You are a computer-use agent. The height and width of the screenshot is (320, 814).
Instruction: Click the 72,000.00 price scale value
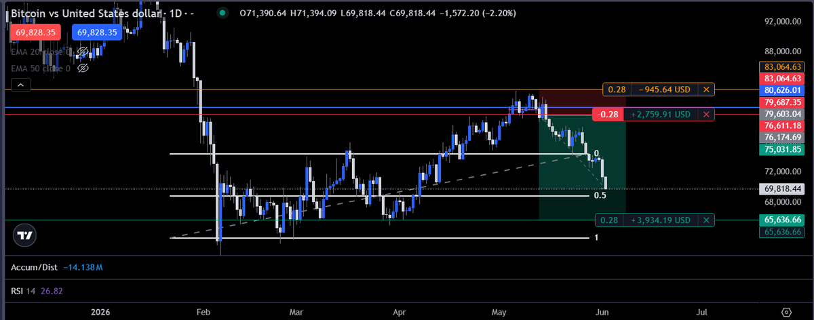click(x=783, y=172)
